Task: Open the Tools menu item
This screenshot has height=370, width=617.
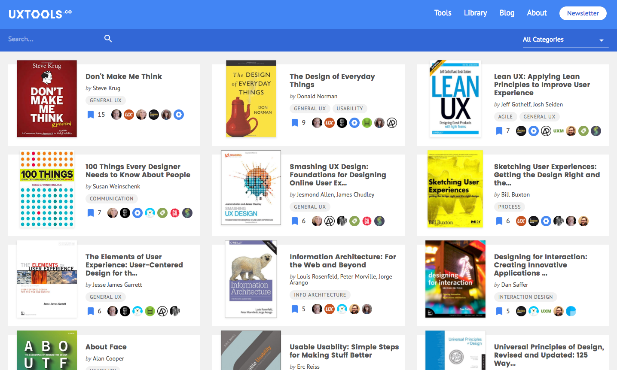Action: [443, 13]
